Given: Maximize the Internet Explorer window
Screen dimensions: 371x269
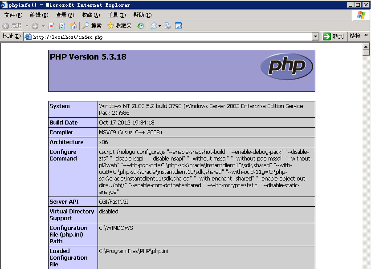Looking at the screenshot, I should (358, 4).
